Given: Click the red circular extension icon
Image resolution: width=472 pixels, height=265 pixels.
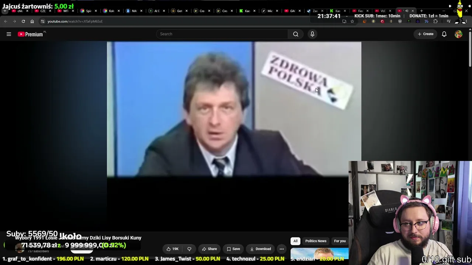Looking at the screenshot, I should coord(382,21).
